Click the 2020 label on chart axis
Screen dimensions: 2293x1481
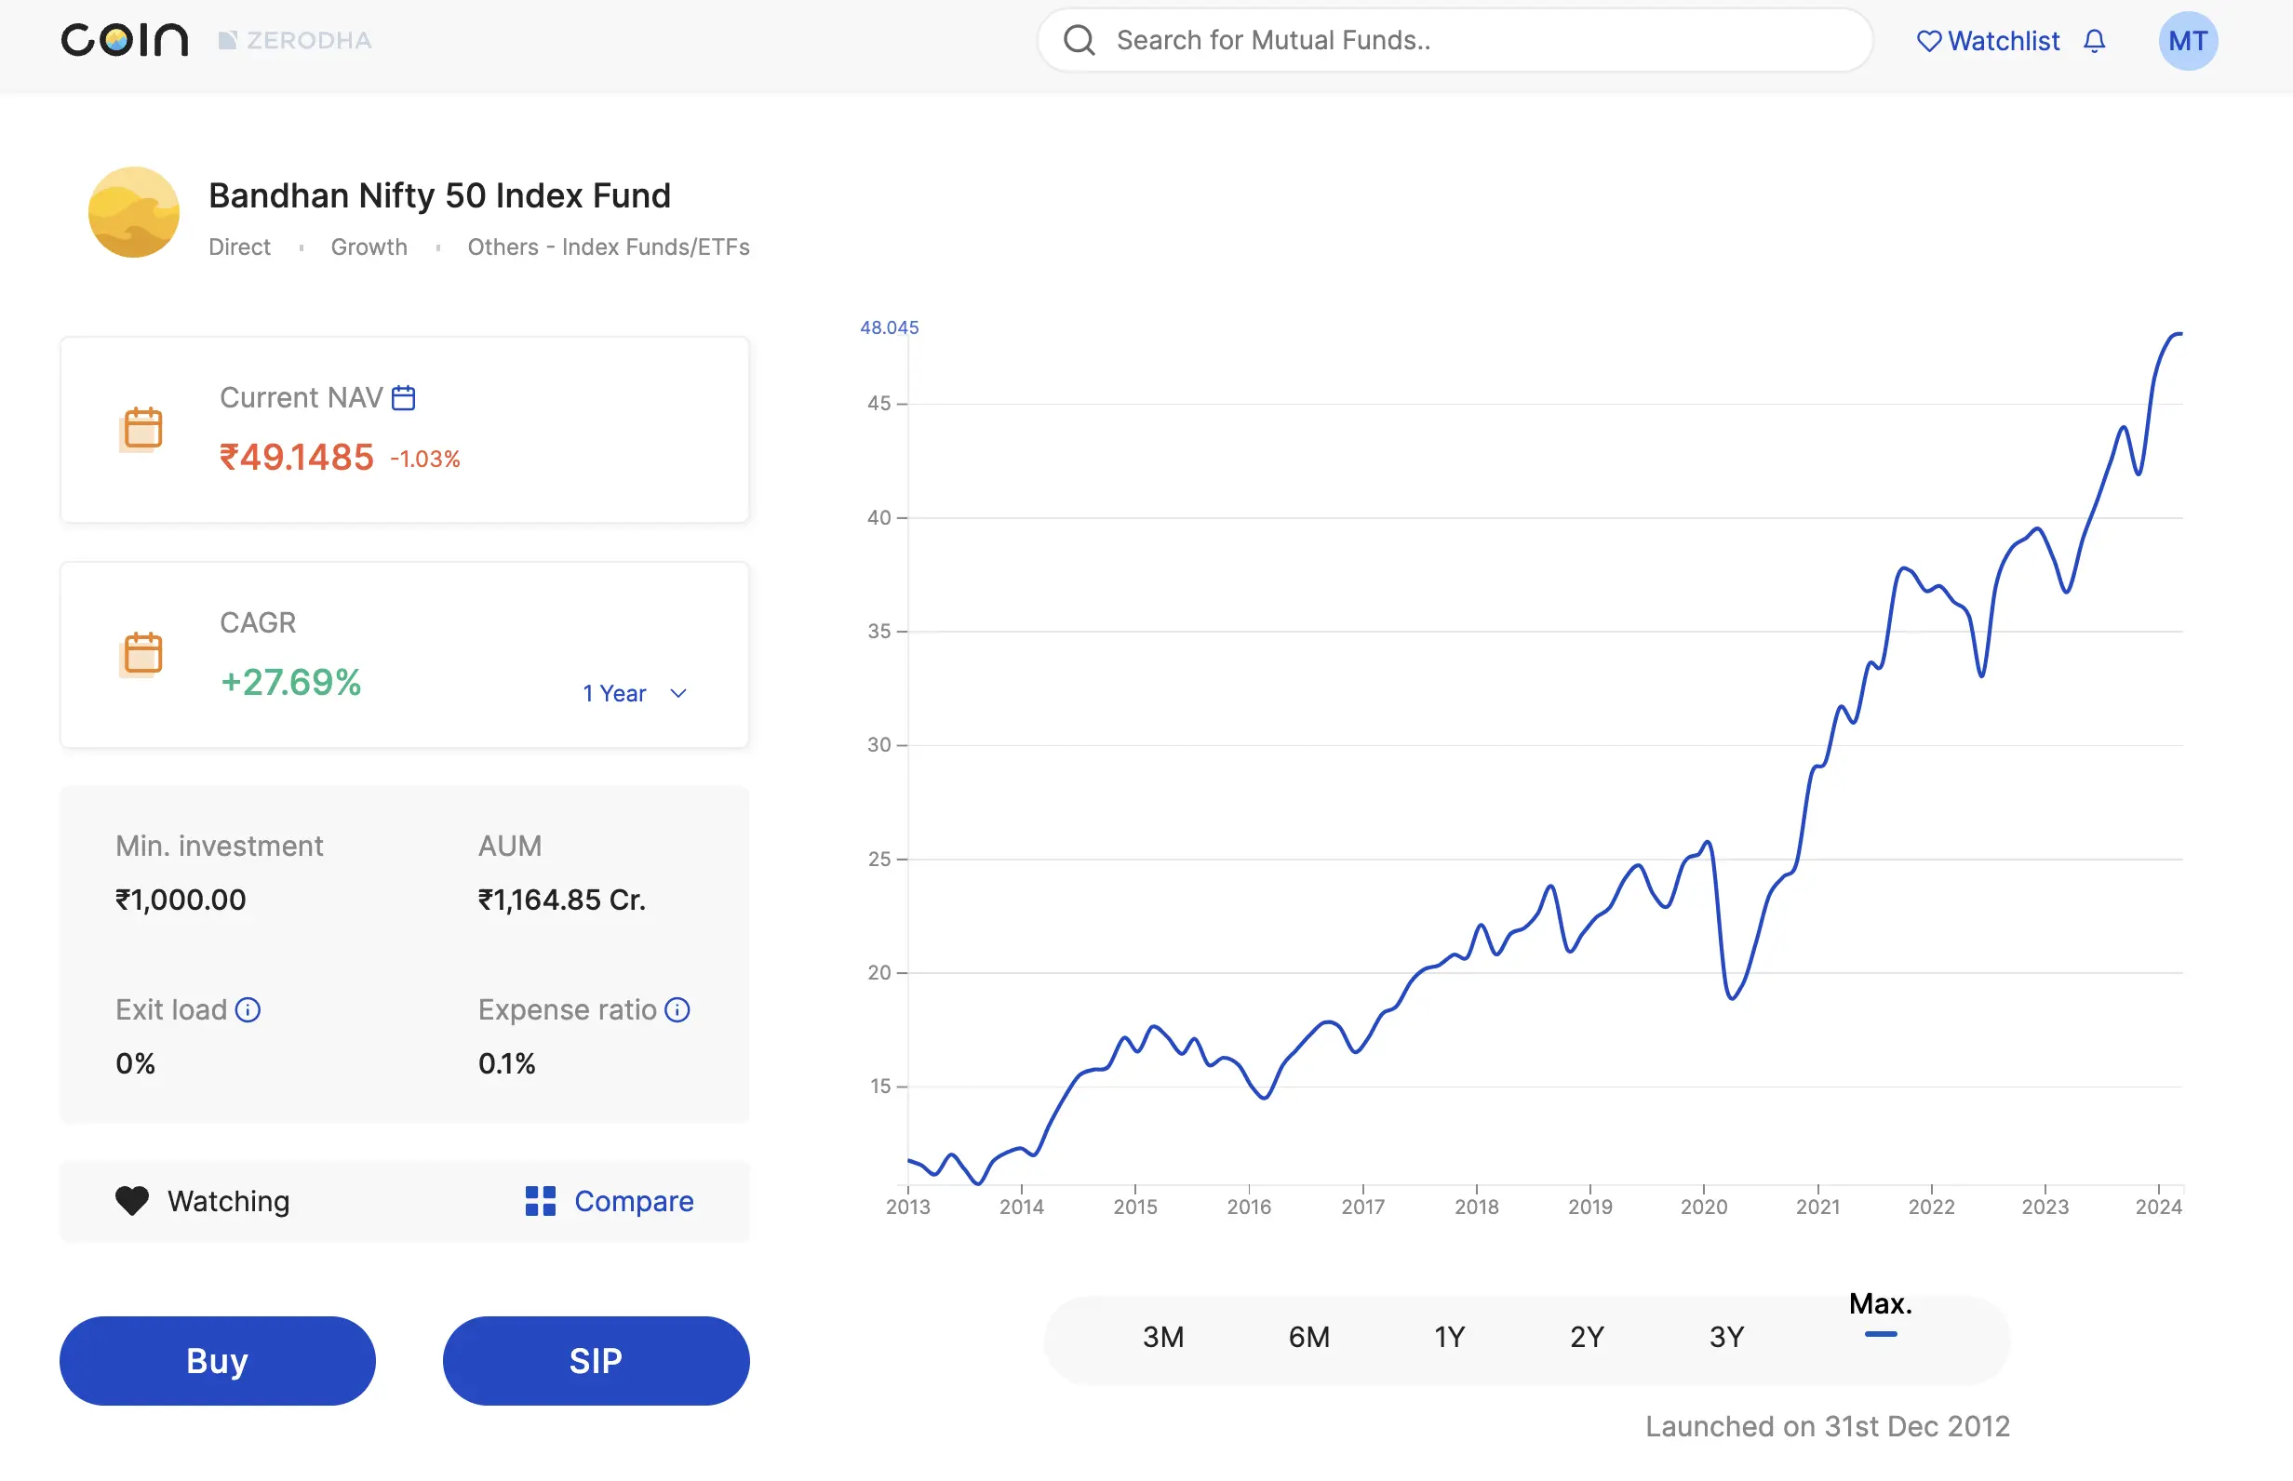tap(1703, 1206)
